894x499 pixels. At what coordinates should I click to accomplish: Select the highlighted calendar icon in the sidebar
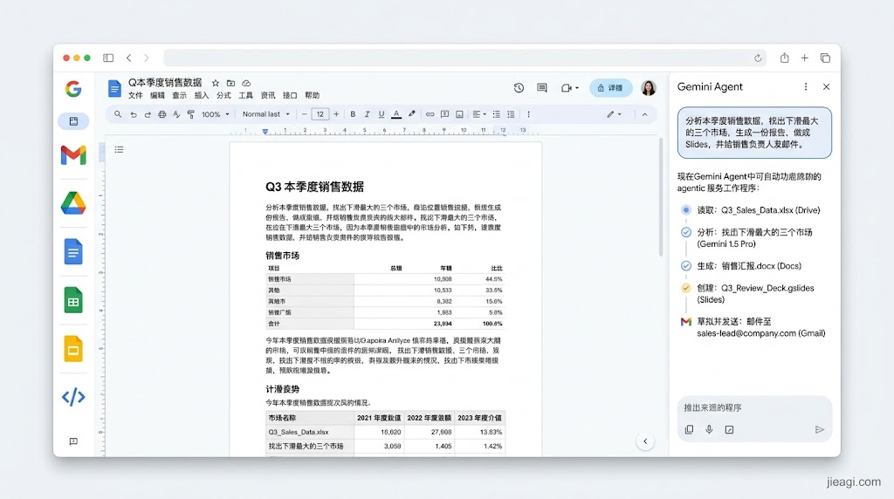[73, 121]
